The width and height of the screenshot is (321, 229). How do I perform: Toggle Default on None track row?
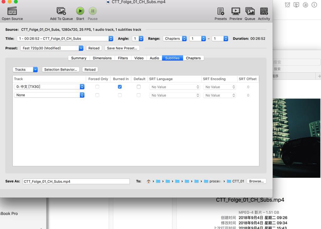pyautogui.click(x=139, y=95)
